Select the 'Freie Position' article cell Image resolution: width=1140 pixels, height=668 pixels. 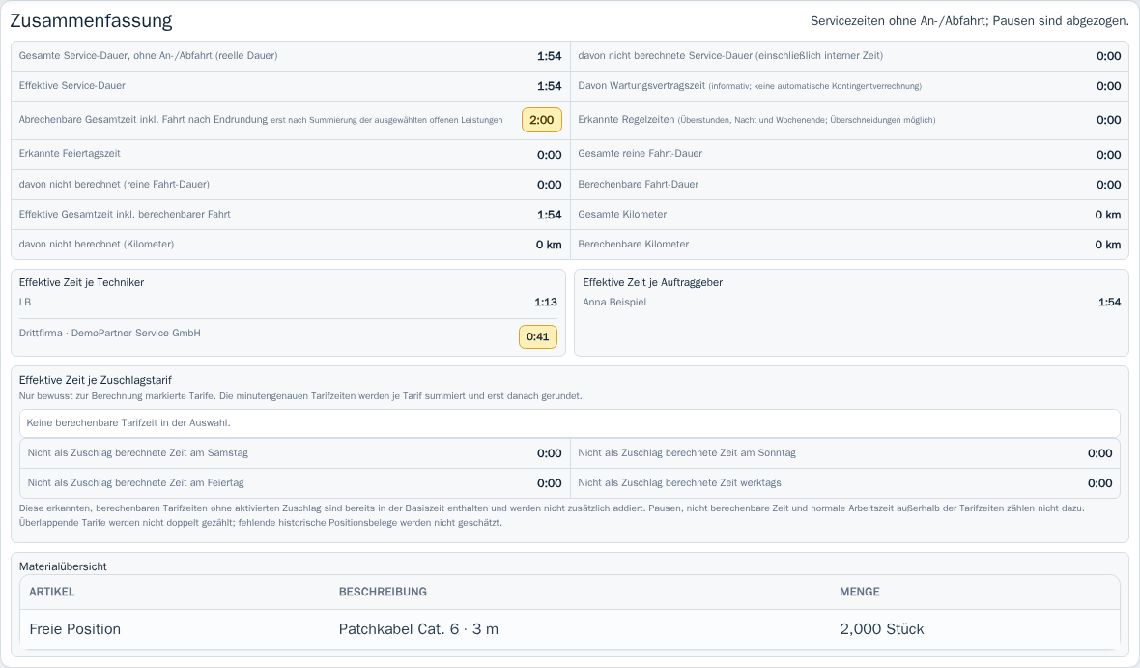coord(75,628)
